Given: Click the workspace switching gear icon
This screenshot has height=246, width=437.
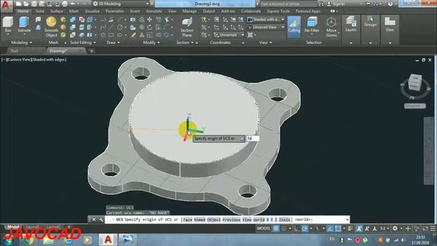Looking at the screenshot, I should [395, 228].
